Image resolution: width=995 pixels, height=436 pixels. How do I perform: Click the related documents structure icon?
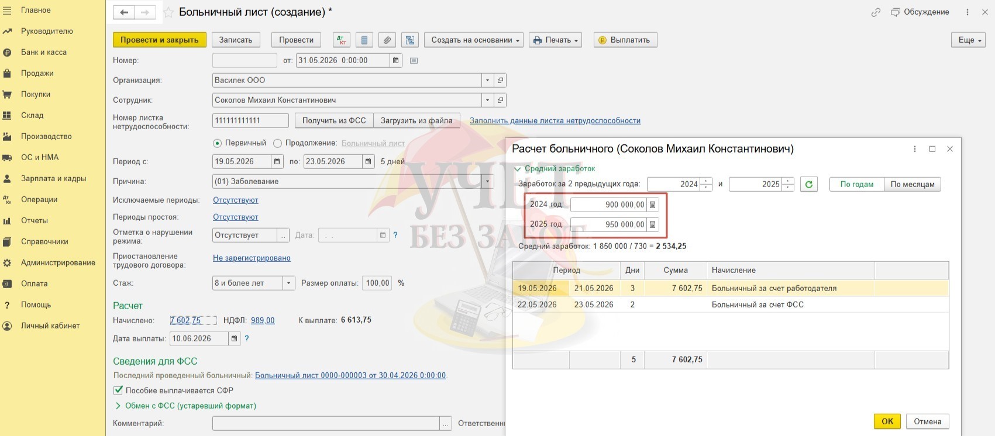pyautogui.click(x=410, y=40)
